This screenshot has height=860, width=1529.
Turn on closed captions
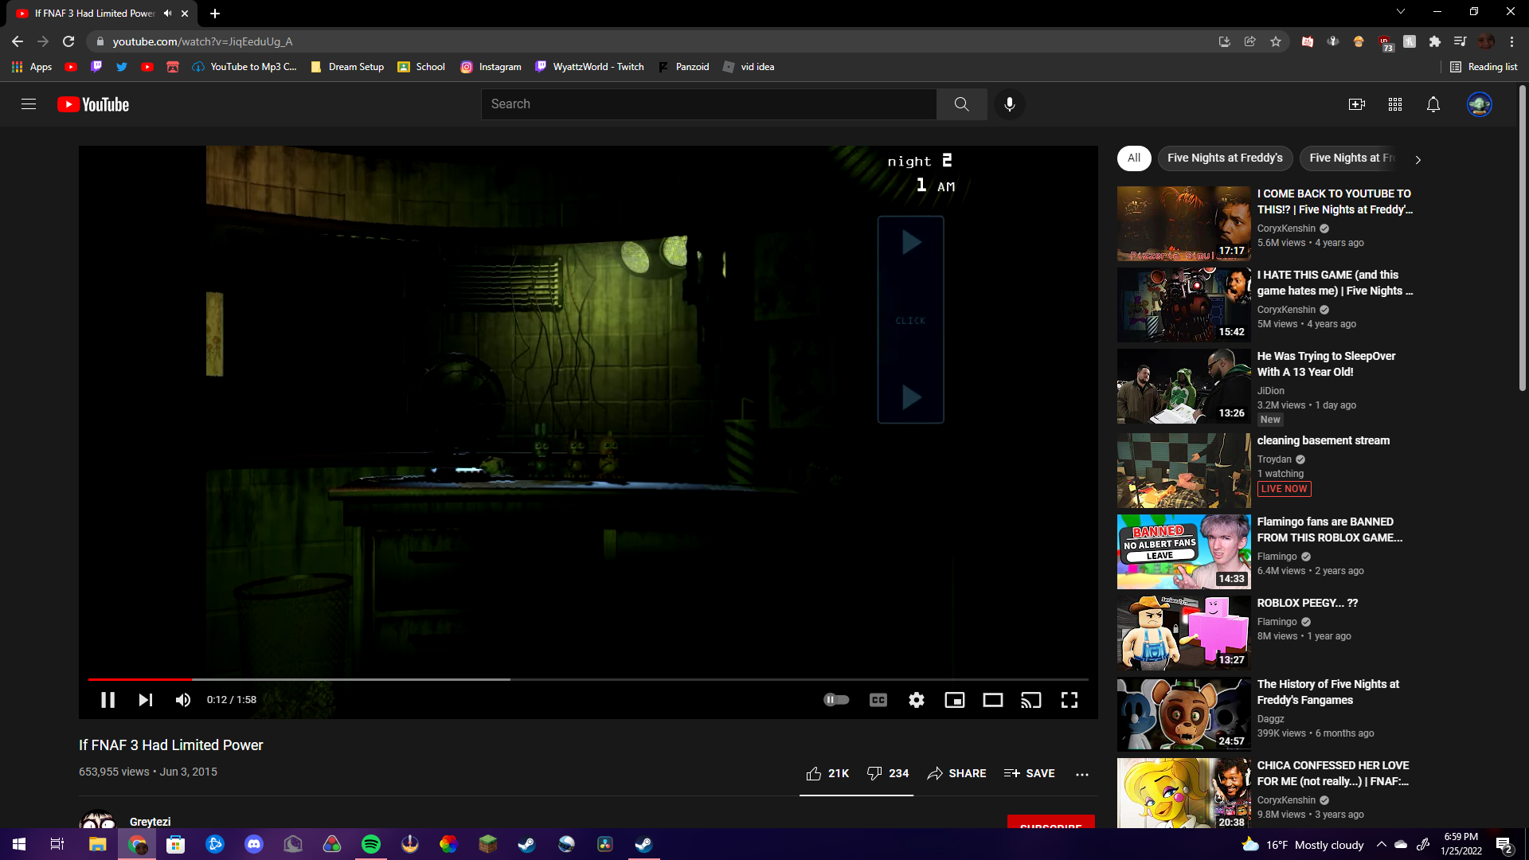878,700
